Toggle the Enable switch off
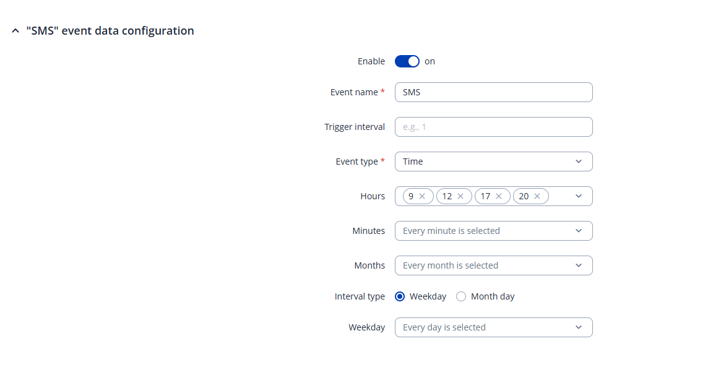The height and width of the screenshot is (375, 708). coord(407,61)
